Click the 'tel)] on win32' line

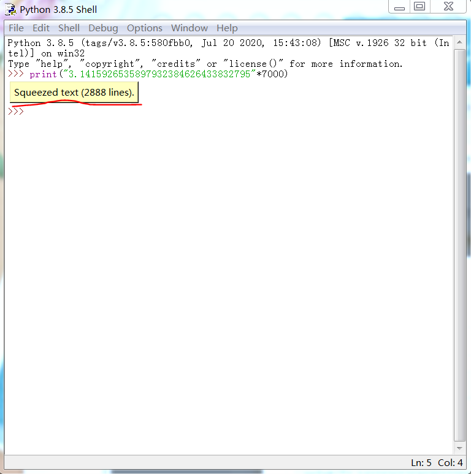(x=46, y=53)
